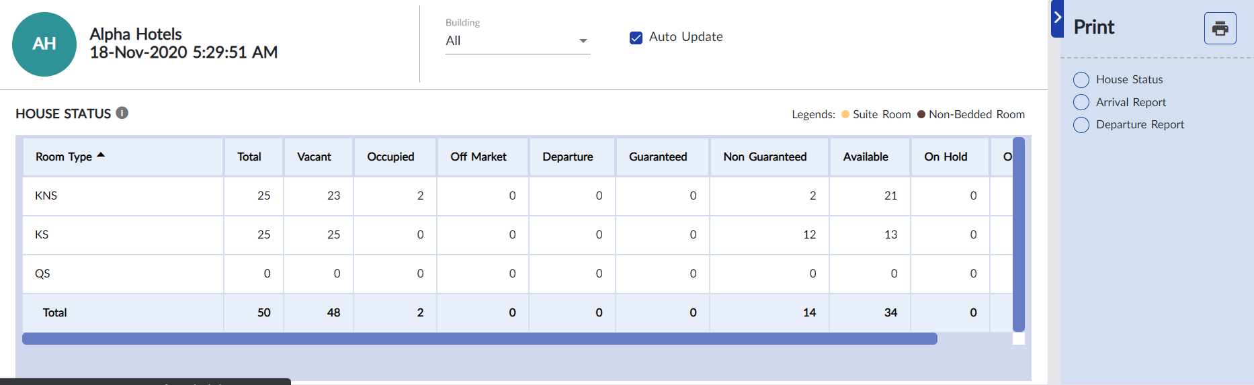Click Room Type sort arrow icon
Image resolution: width=1254 pixels, height=385 pixels.
(x=101, y=155)
